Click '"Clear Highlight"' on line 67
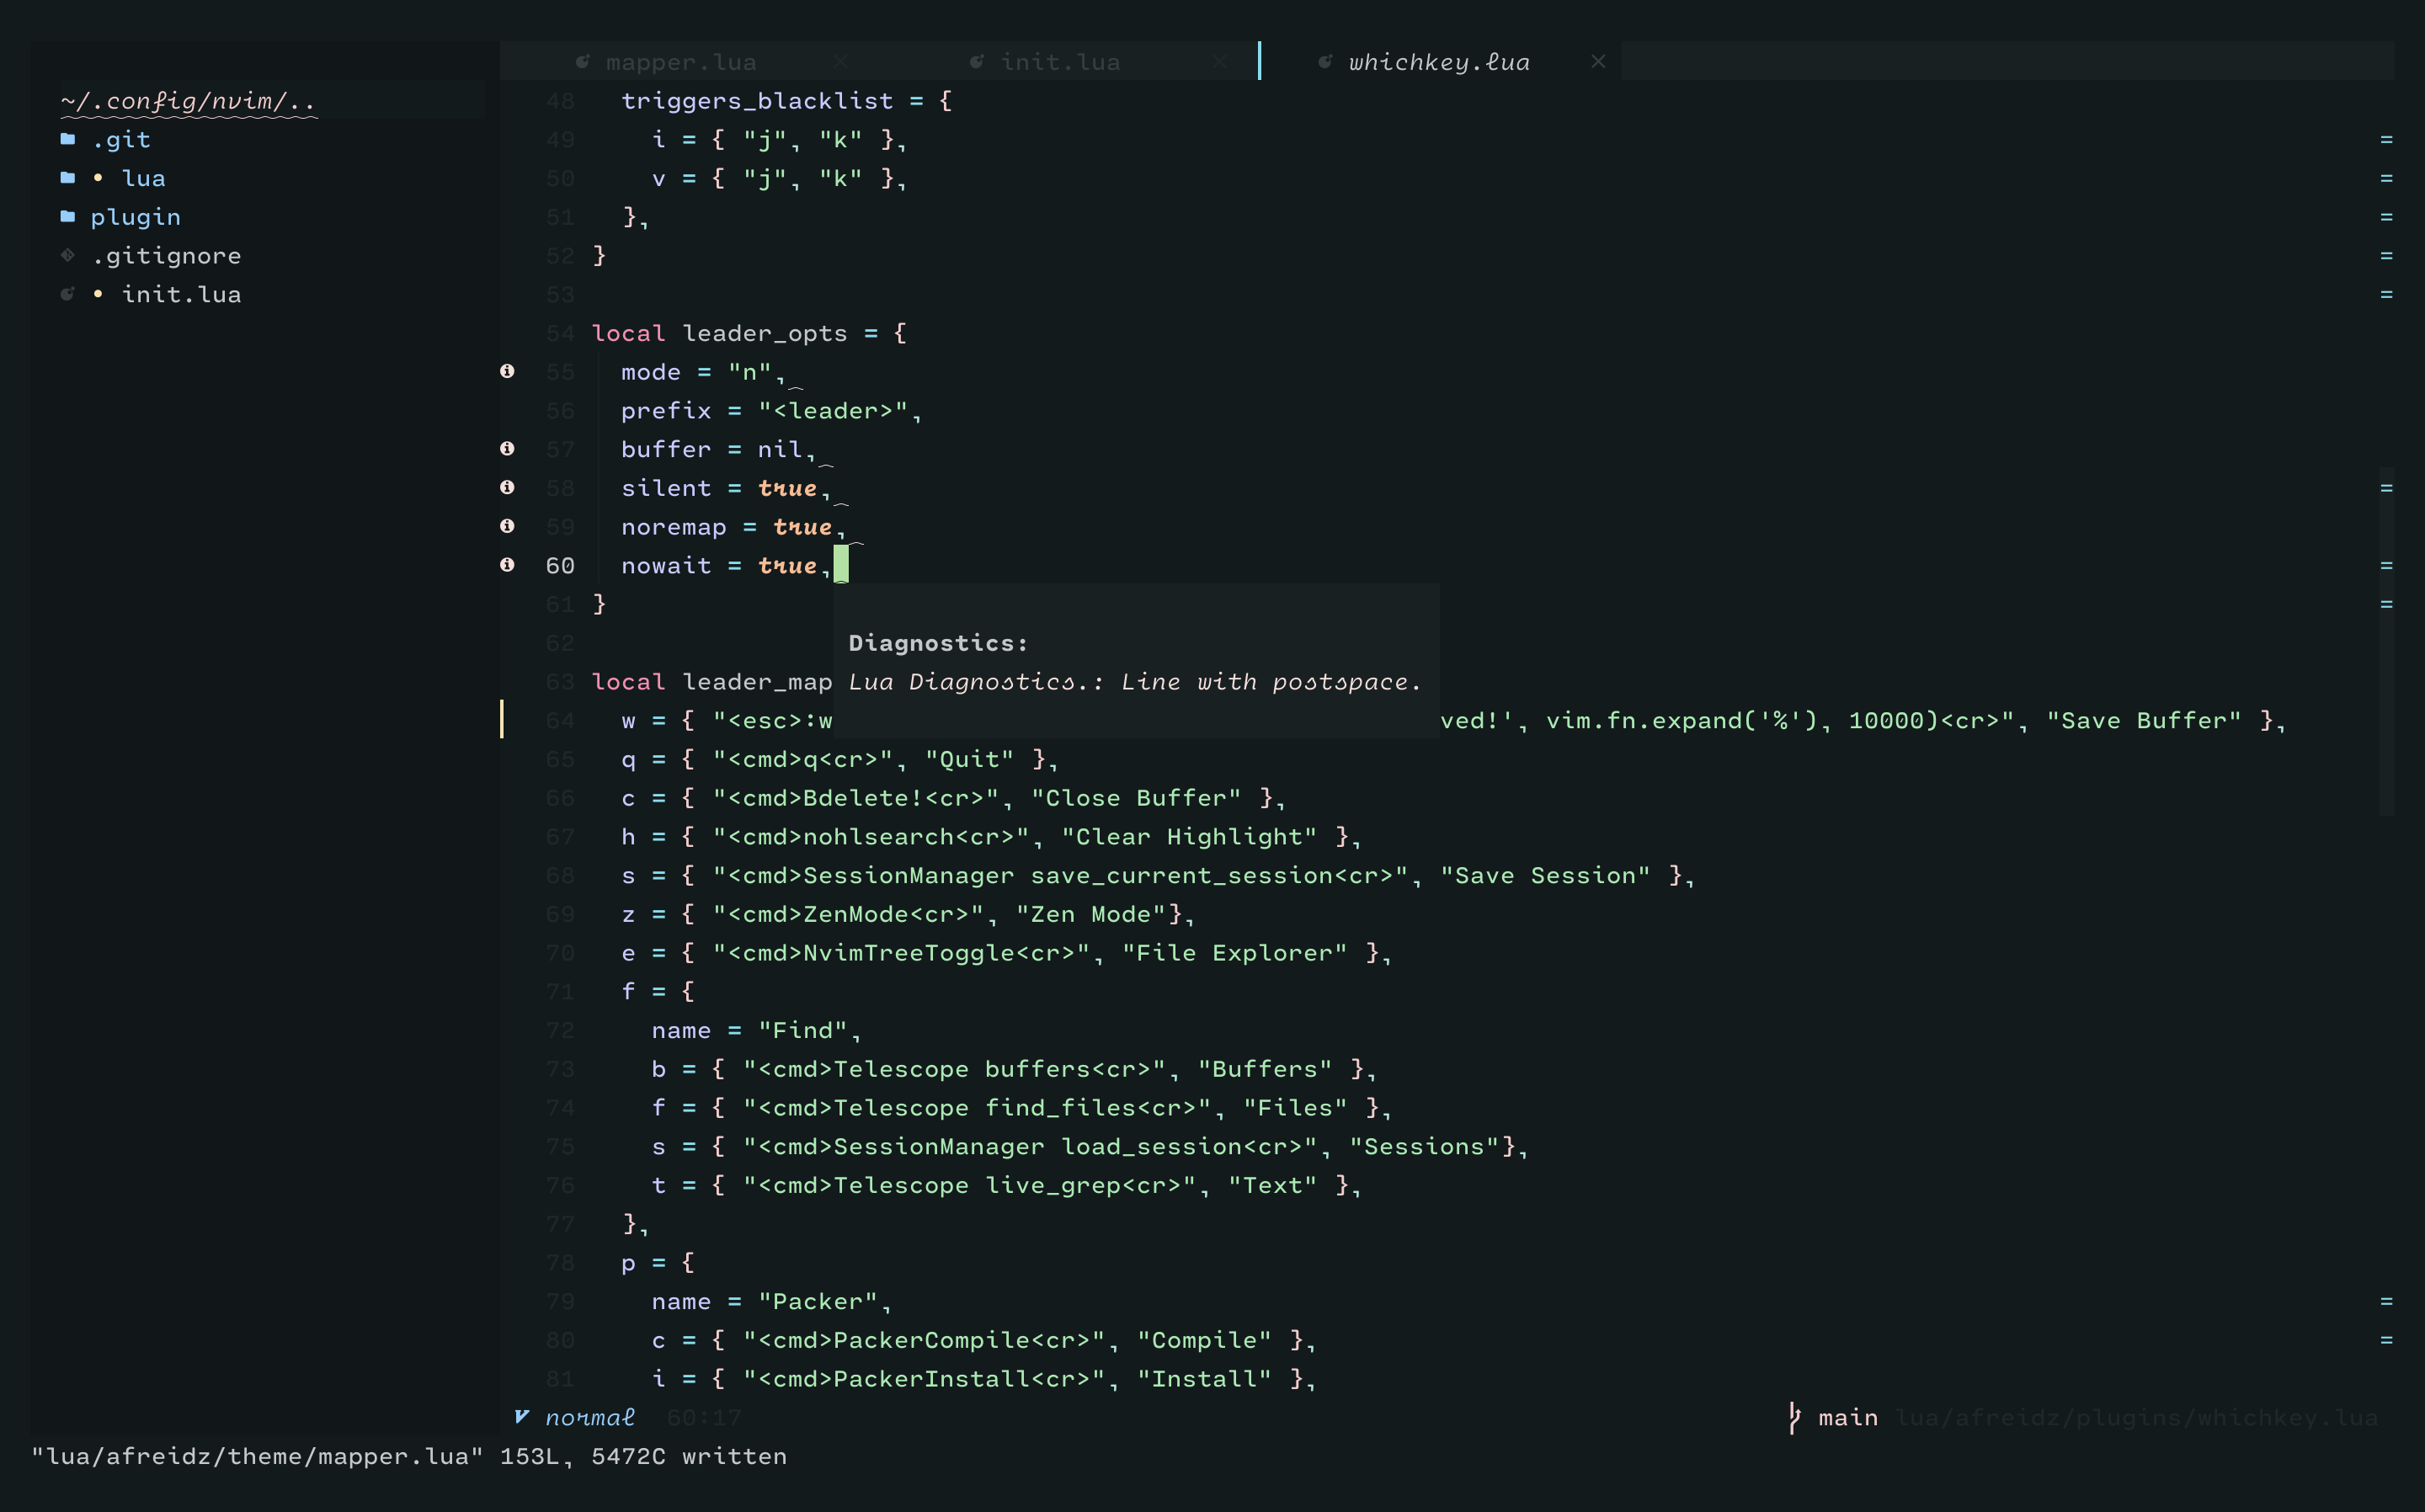 (x=1189, y=837)
